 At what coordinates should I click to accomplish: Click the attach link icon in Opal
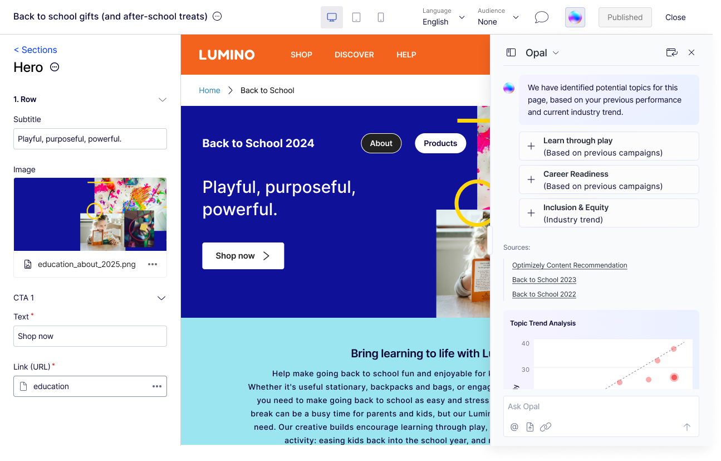(x=546, y=427)
